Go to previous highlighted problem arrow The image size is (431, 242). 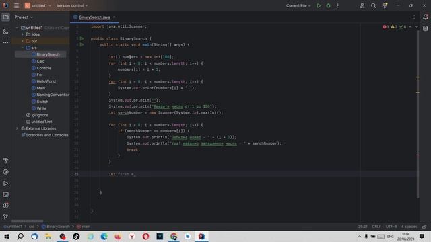(410, 27)
